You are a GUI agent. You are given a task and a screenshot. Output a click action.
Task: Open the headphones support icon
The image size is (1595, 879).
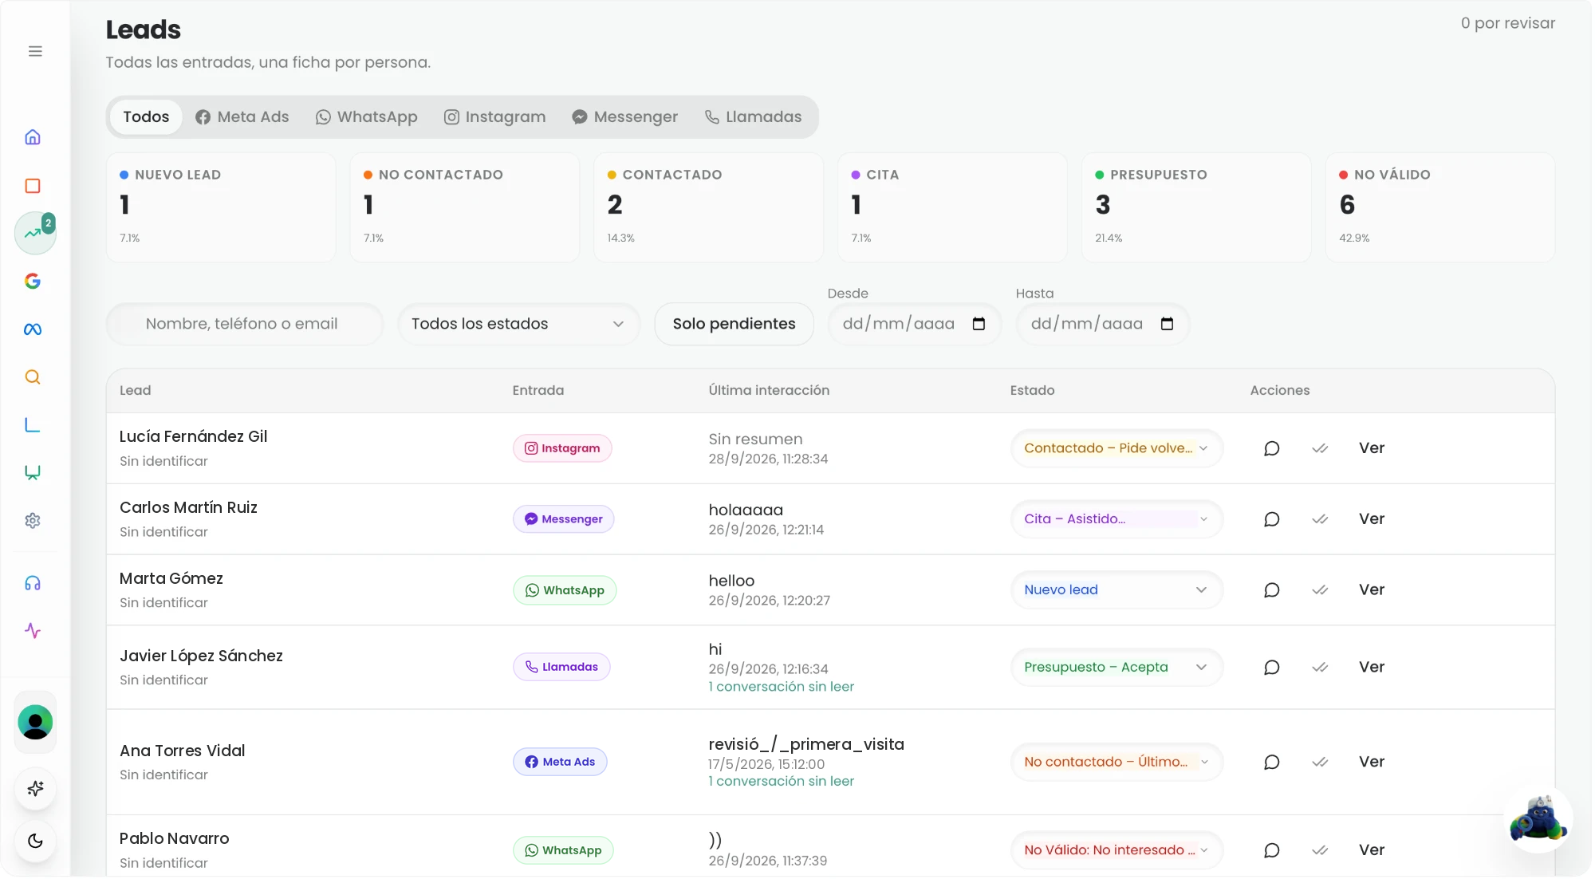33,584
